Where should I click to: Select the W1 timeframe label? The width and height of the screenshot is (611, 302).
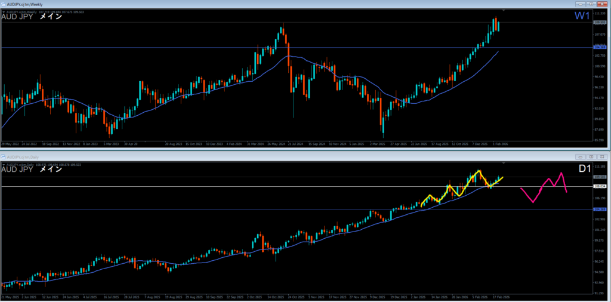pyautogui.click(x=582, y=16)
